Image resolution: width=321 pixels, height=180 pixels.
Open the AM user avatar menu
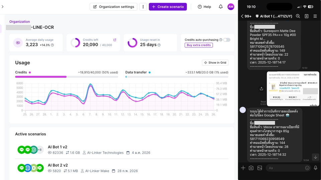pyautogui.click(x=231, y=7)
